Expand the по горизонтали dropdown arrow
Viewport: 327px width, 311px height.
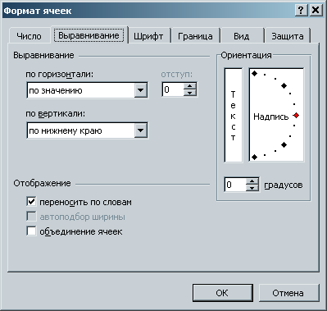(x=141, y=90)
